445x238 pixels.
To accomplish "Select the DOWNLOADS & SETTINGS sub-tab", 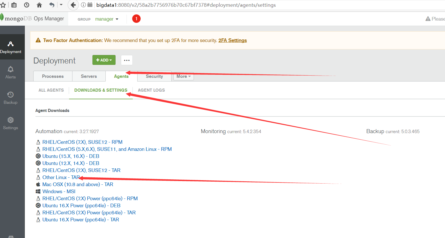I will pyautogui.click(x=101, y=90).
